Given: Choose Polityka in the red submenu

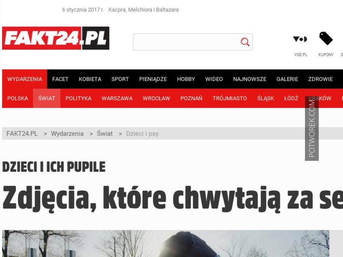Looking at the screenshot, I should tap(78, 98).
